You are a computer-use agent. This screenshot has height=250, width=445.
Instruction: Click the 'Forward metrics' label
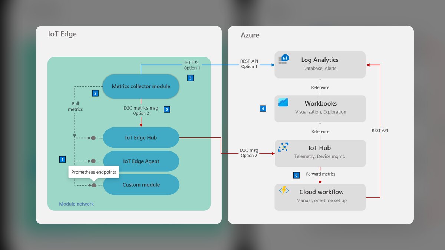point(321,174)
